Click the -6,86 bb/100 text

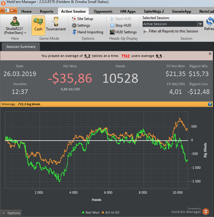70,89
